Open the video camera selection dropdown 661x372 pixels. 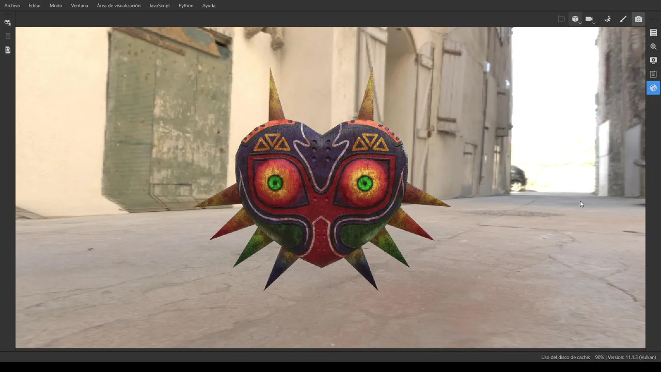[x=590, y=19]
